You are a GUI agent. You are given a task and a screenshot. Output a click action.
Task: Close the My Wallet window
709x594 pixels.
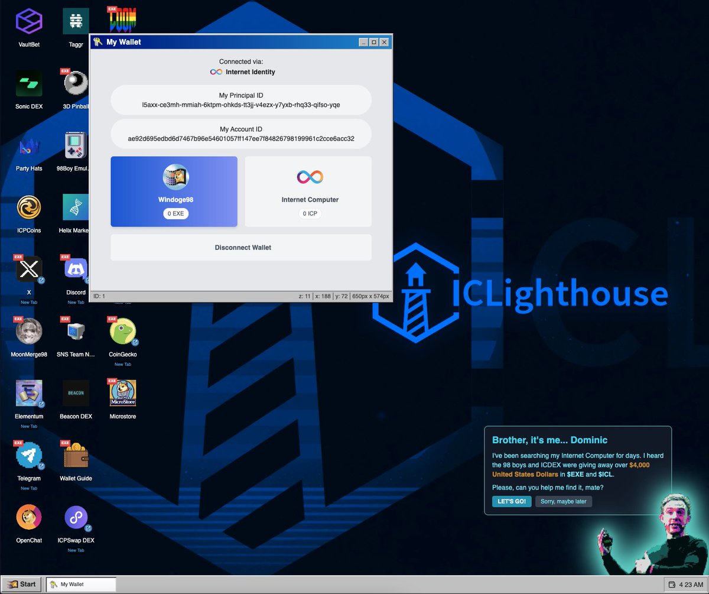(x=384, y=42)
